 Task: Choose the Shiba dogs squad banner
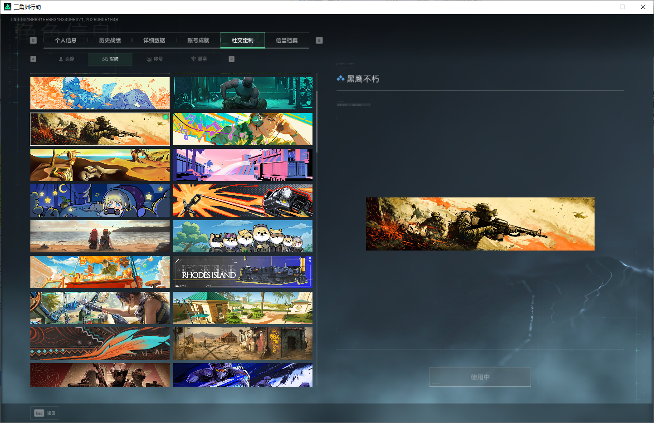pyautogui.click(x=243, y=236)
